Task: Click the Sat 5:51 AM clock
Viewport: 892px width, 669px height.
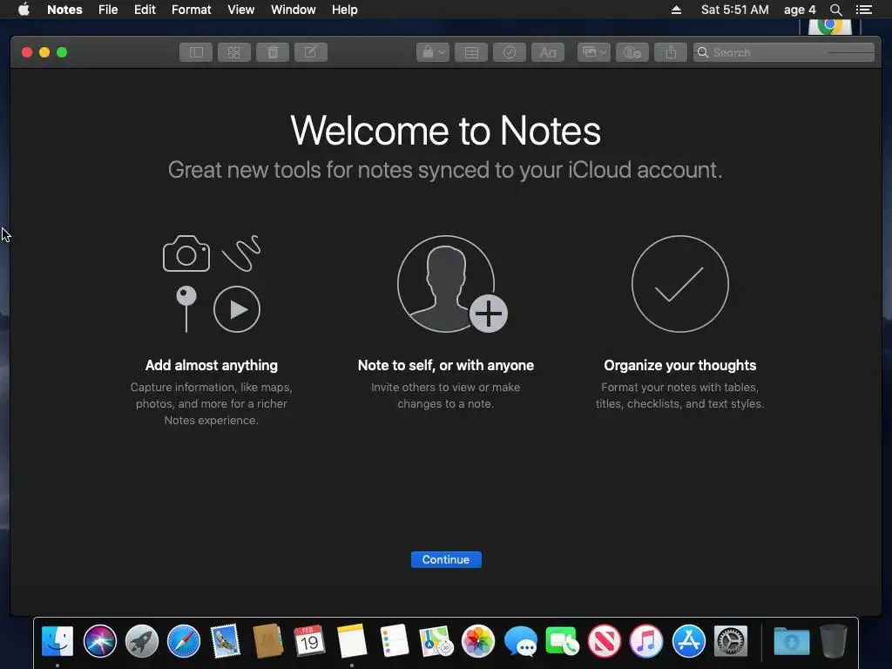Action: point(734,10)
